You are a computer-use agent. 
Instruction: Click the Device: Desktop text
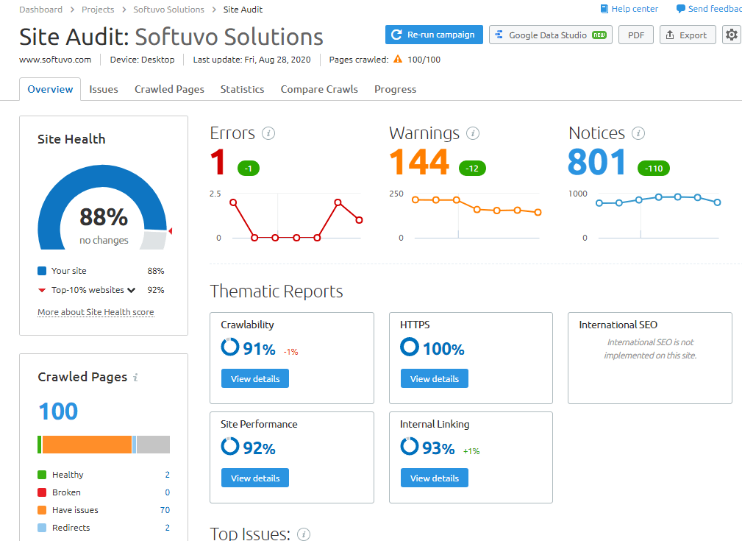point(142,60)
